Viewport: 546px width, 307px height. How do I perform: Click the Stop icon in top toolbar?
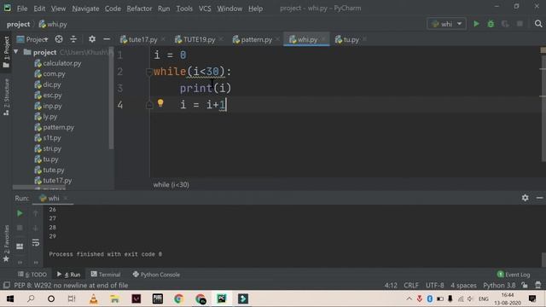(520, 24)
